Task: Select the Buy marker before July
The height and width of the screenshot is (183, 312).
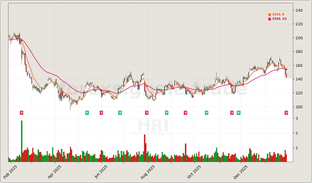Action: pyautogui.click(x=120, y=112)
